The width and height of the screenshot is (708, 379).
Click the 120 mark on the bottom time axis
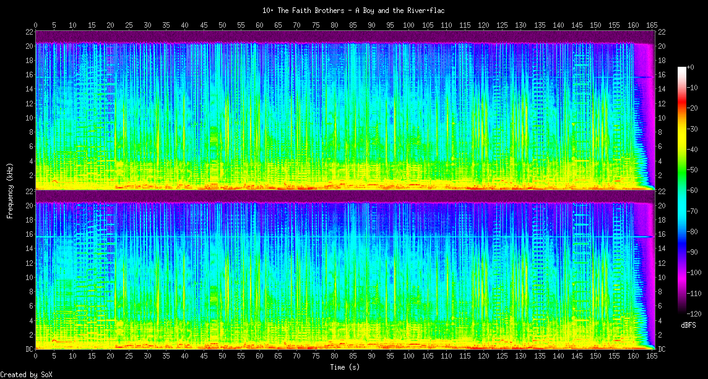coord(483,357)
